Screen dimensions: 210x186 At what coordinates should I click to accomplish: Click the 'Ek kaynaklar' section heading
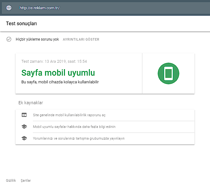click(30, 103)
